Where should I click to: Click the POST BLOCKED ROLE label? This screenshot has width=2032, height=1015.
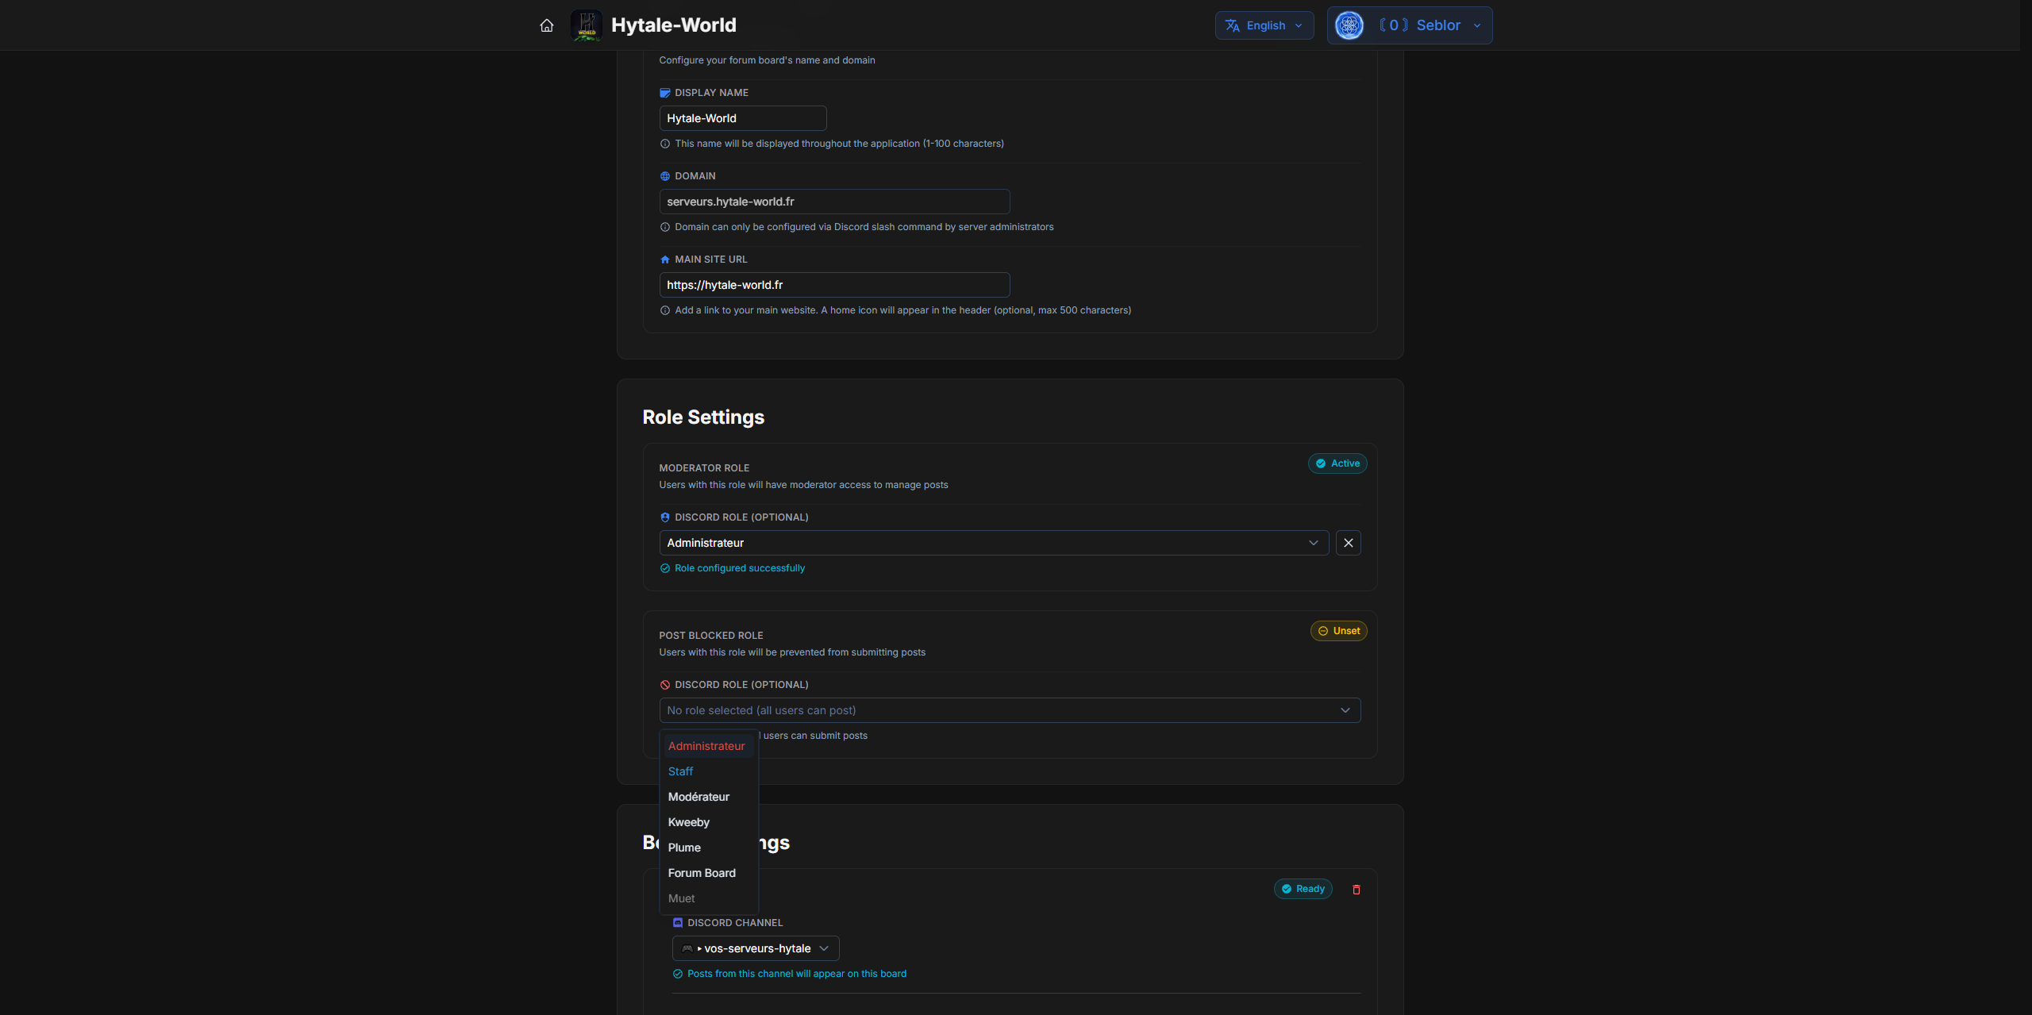tap(711, 636)
